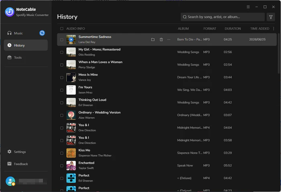Click the Kiss Me album cover
Viewport: 281px width, 192px height.
click(x=71, y=153)
